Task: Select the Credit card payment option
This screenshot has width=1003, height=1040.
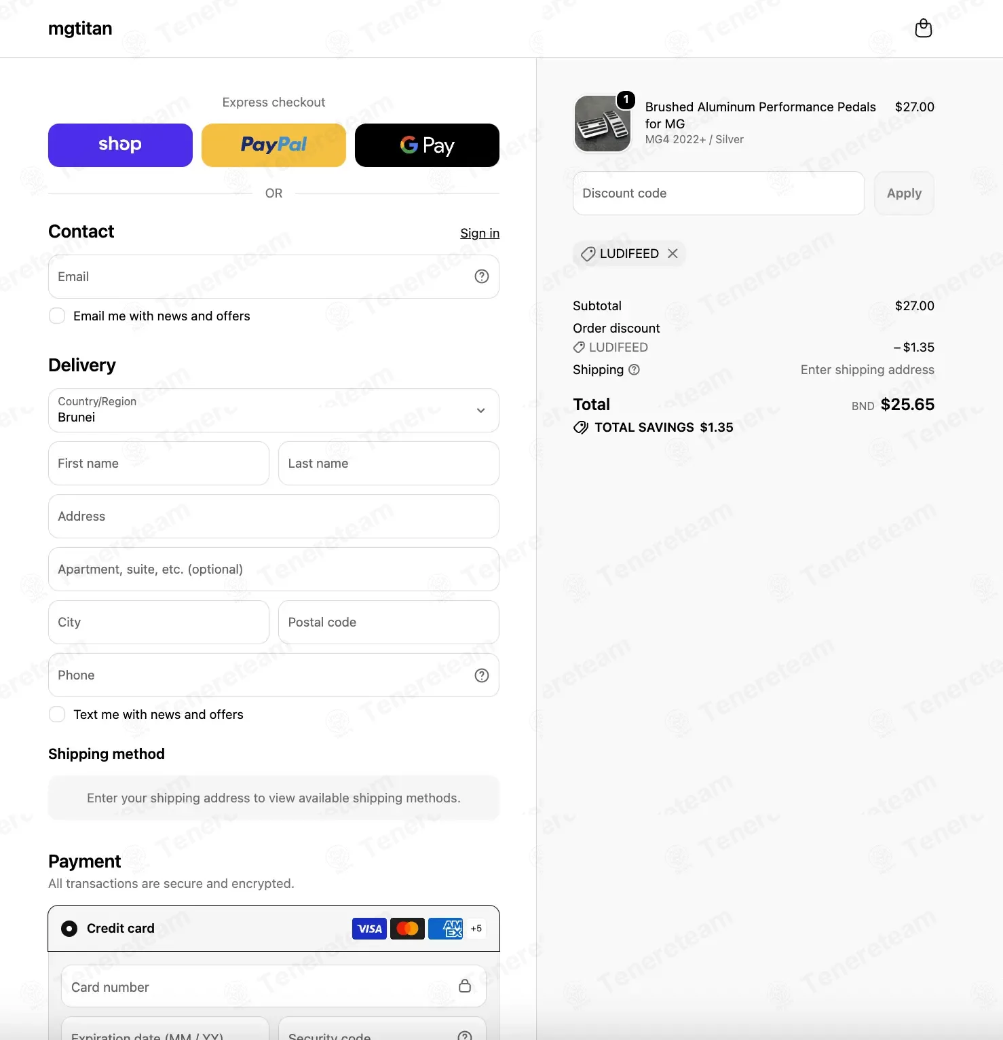Action: [x=69, y=928]
